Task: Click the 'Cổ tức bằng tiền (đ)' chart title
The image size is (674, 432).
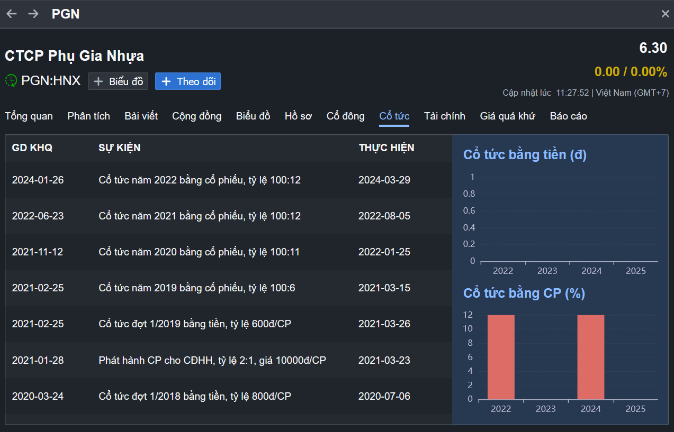Action: point(525,155)
